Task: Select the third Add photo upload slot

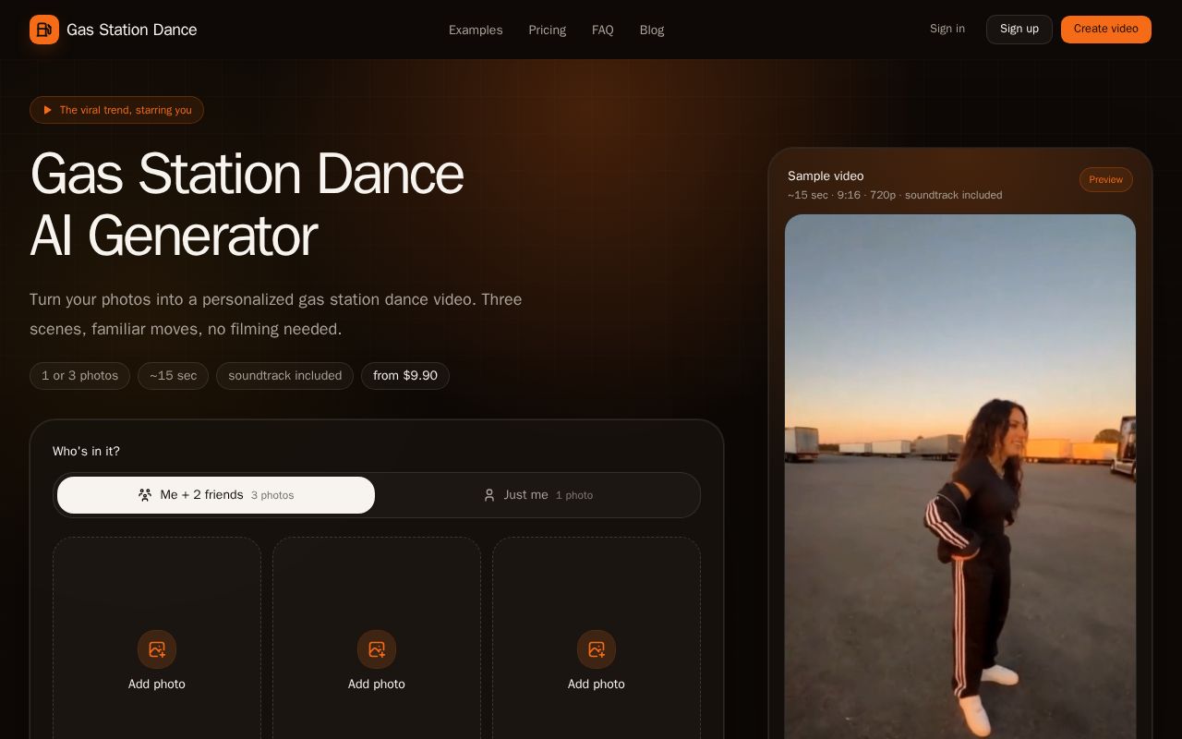Action: point(597,638)
